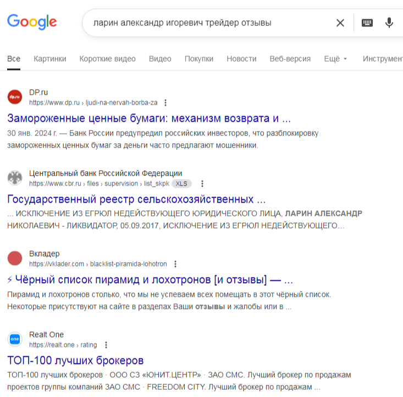Open more options for cbr.ru result
Screen dimensions: 403x397
click(202, 183)
